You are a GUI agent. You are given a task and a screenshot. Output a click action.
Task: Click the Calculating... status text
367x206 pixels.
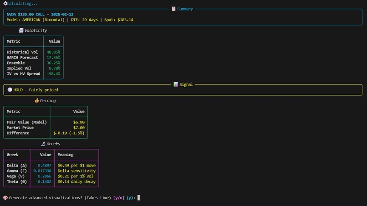22,3
